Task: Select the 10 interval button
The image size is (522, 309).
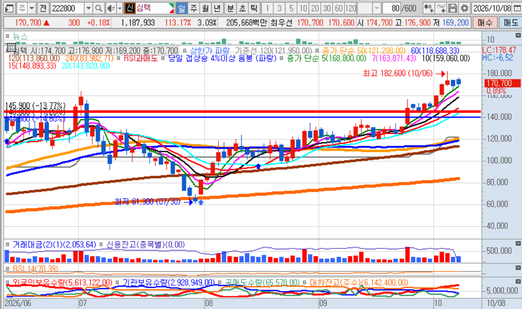Action: click(x=304, y=8)
